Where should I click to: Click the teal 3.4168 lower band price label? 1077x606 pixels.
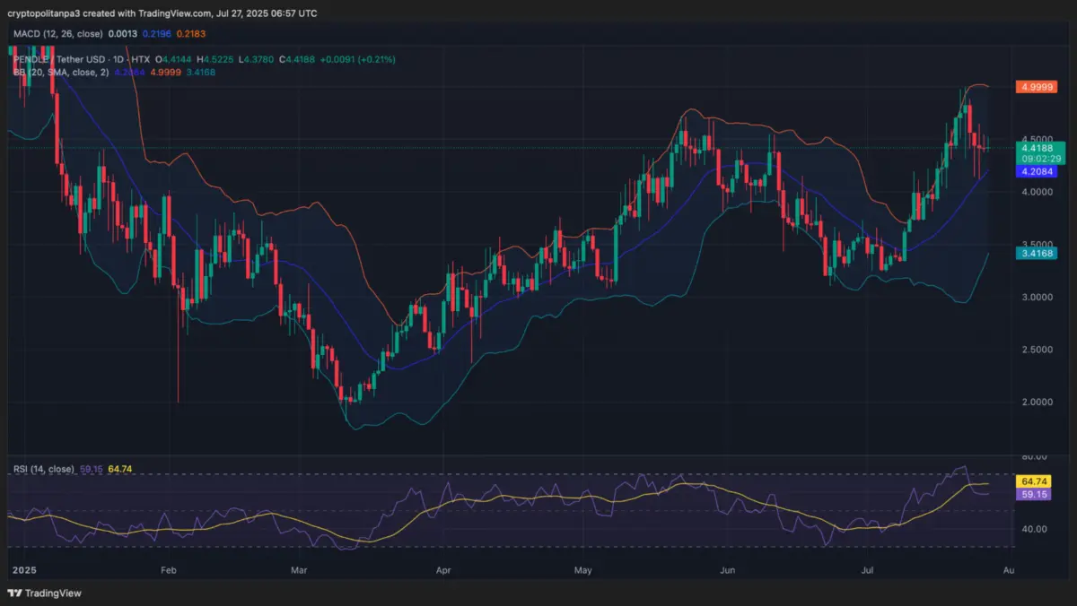click(1038, 254)
